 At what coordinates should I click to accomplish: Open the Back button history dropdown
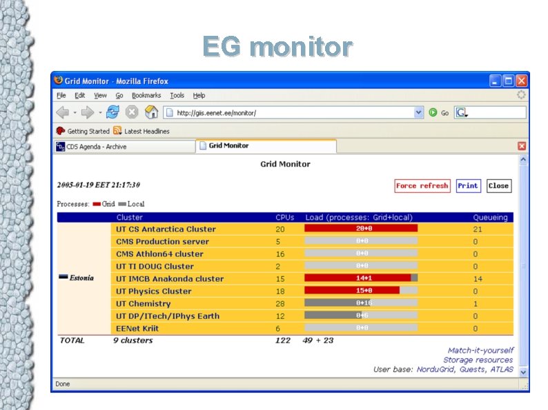[75, 113]
